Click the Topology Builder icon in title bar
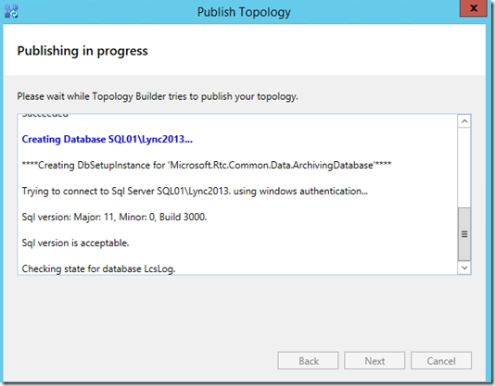Screen dimensions: 495x386 click(11, 11)
